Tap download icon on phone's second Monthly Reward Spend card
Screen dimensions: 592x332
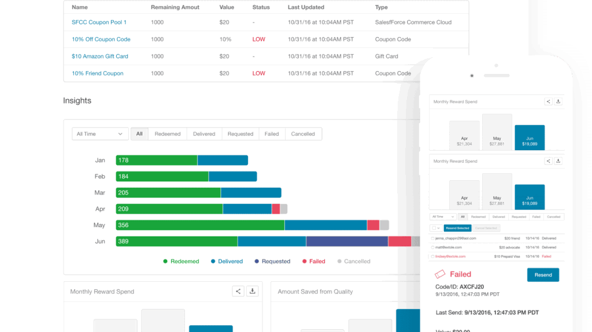point(558,161)
